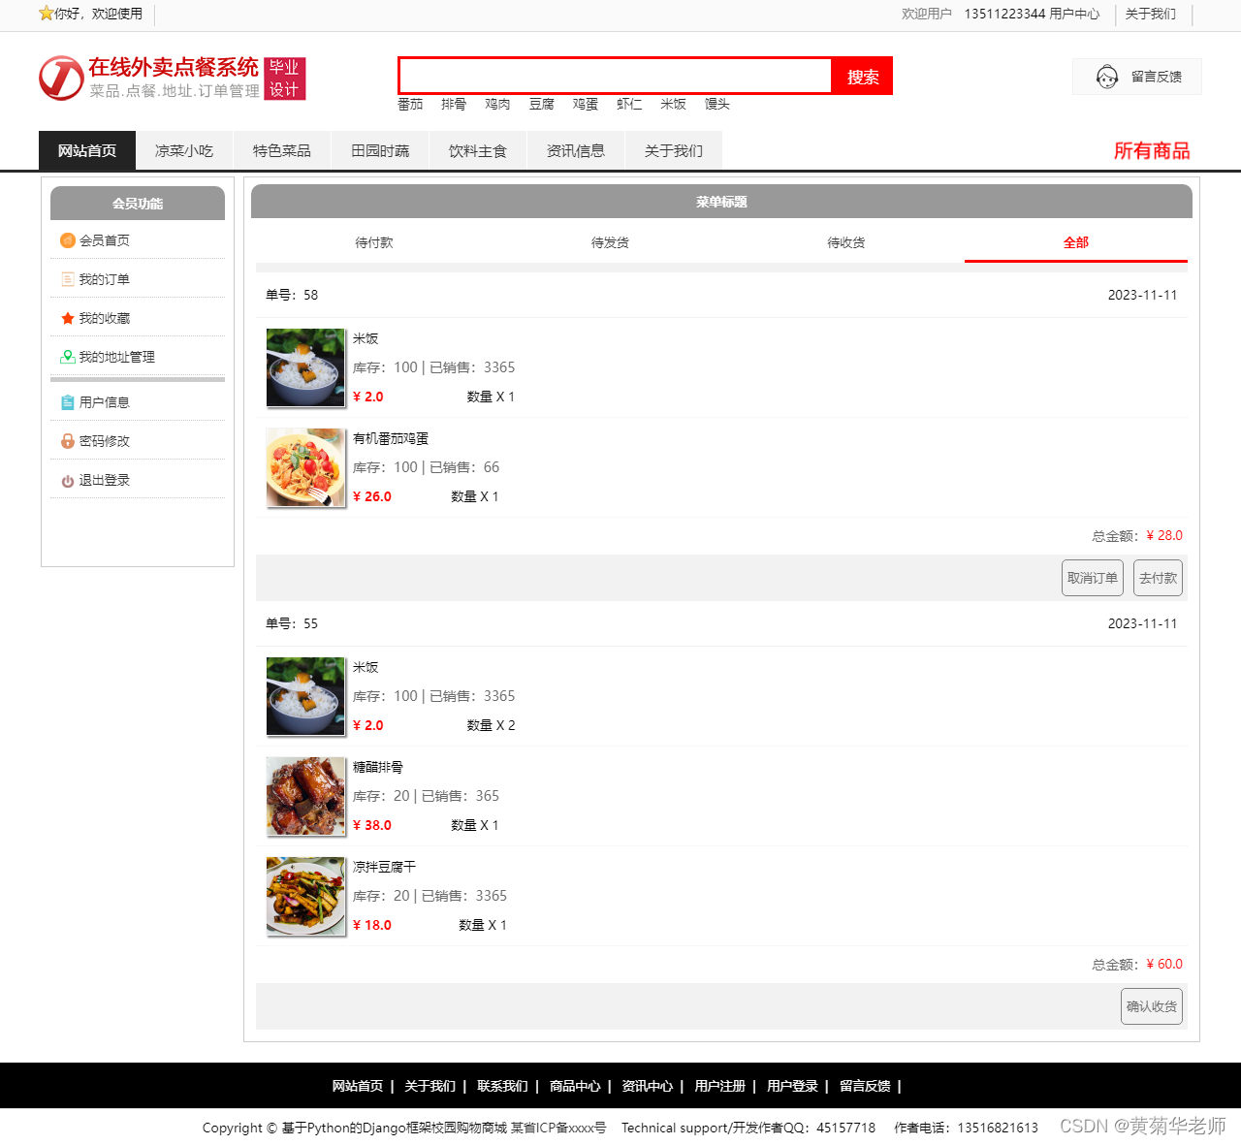Click the 有机番茄鸡蛋 product name

click(391, 438)
